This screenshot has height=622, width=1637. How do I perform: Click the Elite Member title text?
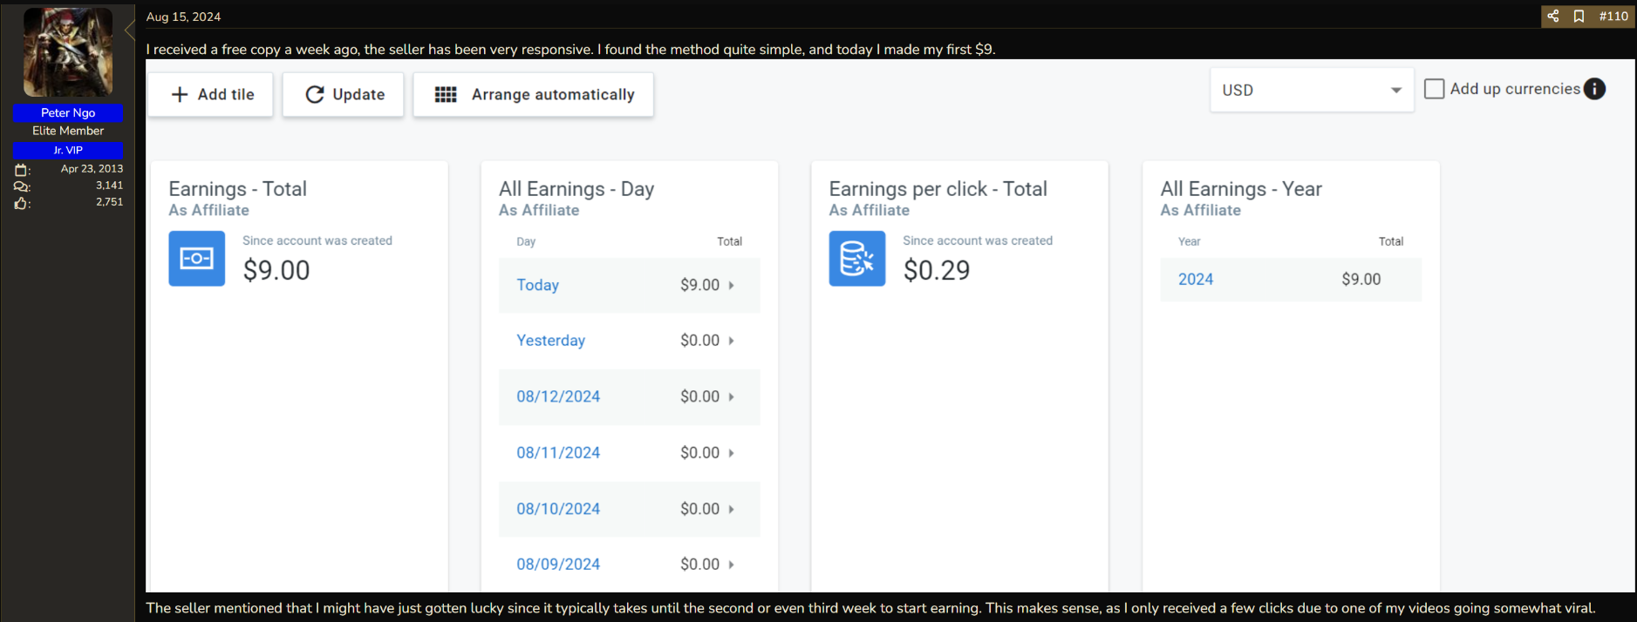(68, 131)
